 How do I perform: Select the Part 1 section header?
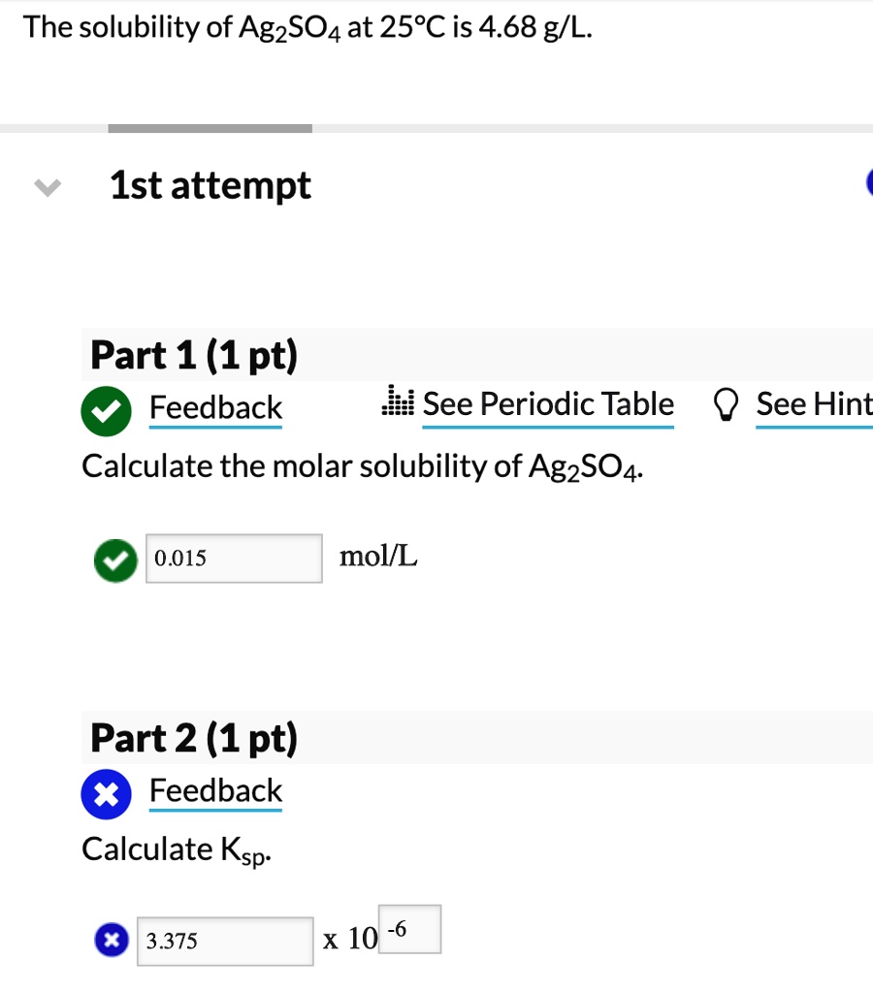coord(192,355)
